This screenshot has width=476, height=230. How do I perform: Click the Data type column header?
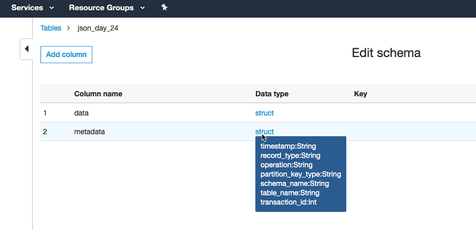pyautogui.click(x=272, y=94)
